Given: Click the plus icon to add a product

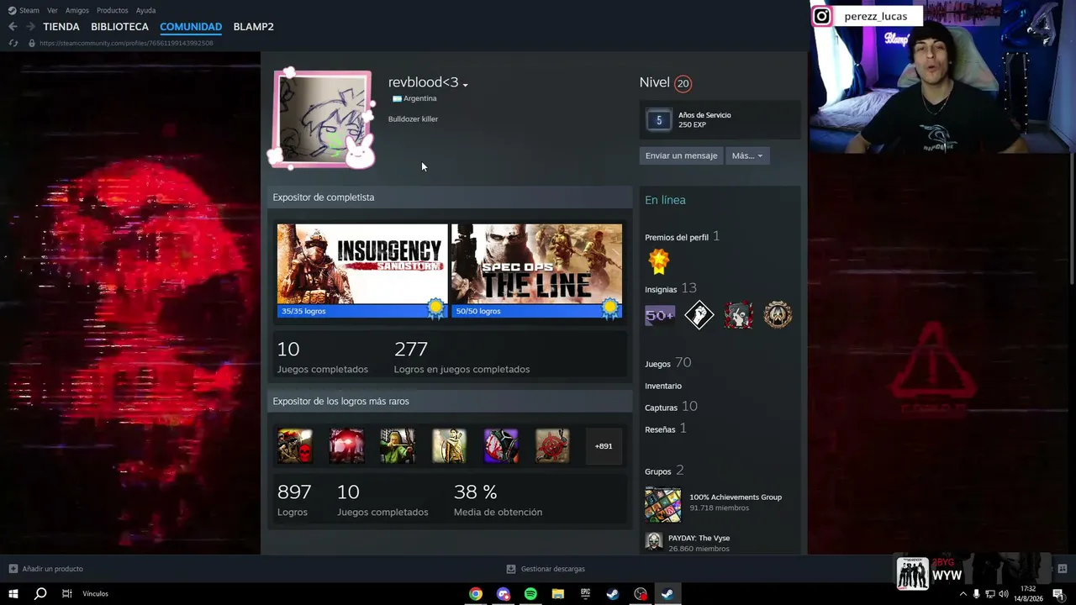Looking at the screenshot, I should [13, 569].
